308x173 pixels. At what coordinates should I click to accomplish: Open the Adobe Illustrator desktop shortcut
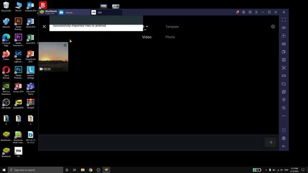click(x=18, y=24)
